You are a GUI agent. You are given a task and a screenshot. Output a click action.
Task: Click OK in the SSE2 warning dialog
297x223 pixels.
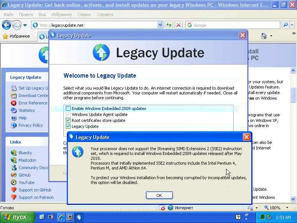[x=159, y=195]
